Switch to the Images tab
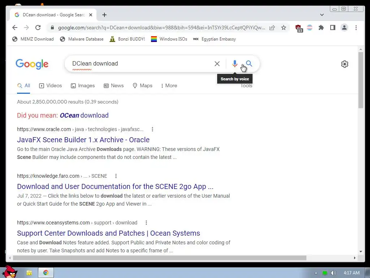The image size is (370, 278). point(83,85)
